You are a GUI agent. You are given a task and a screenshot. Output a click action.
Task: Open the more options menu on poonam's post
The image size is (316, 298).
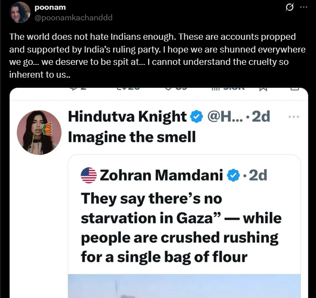[x=304, y=8]
